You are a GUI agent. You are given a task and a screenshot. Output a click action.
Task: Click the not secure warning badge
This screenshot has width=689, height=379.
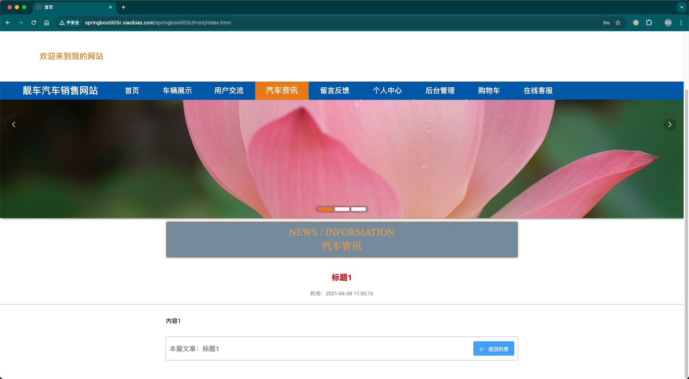click(x=70, y=23)
